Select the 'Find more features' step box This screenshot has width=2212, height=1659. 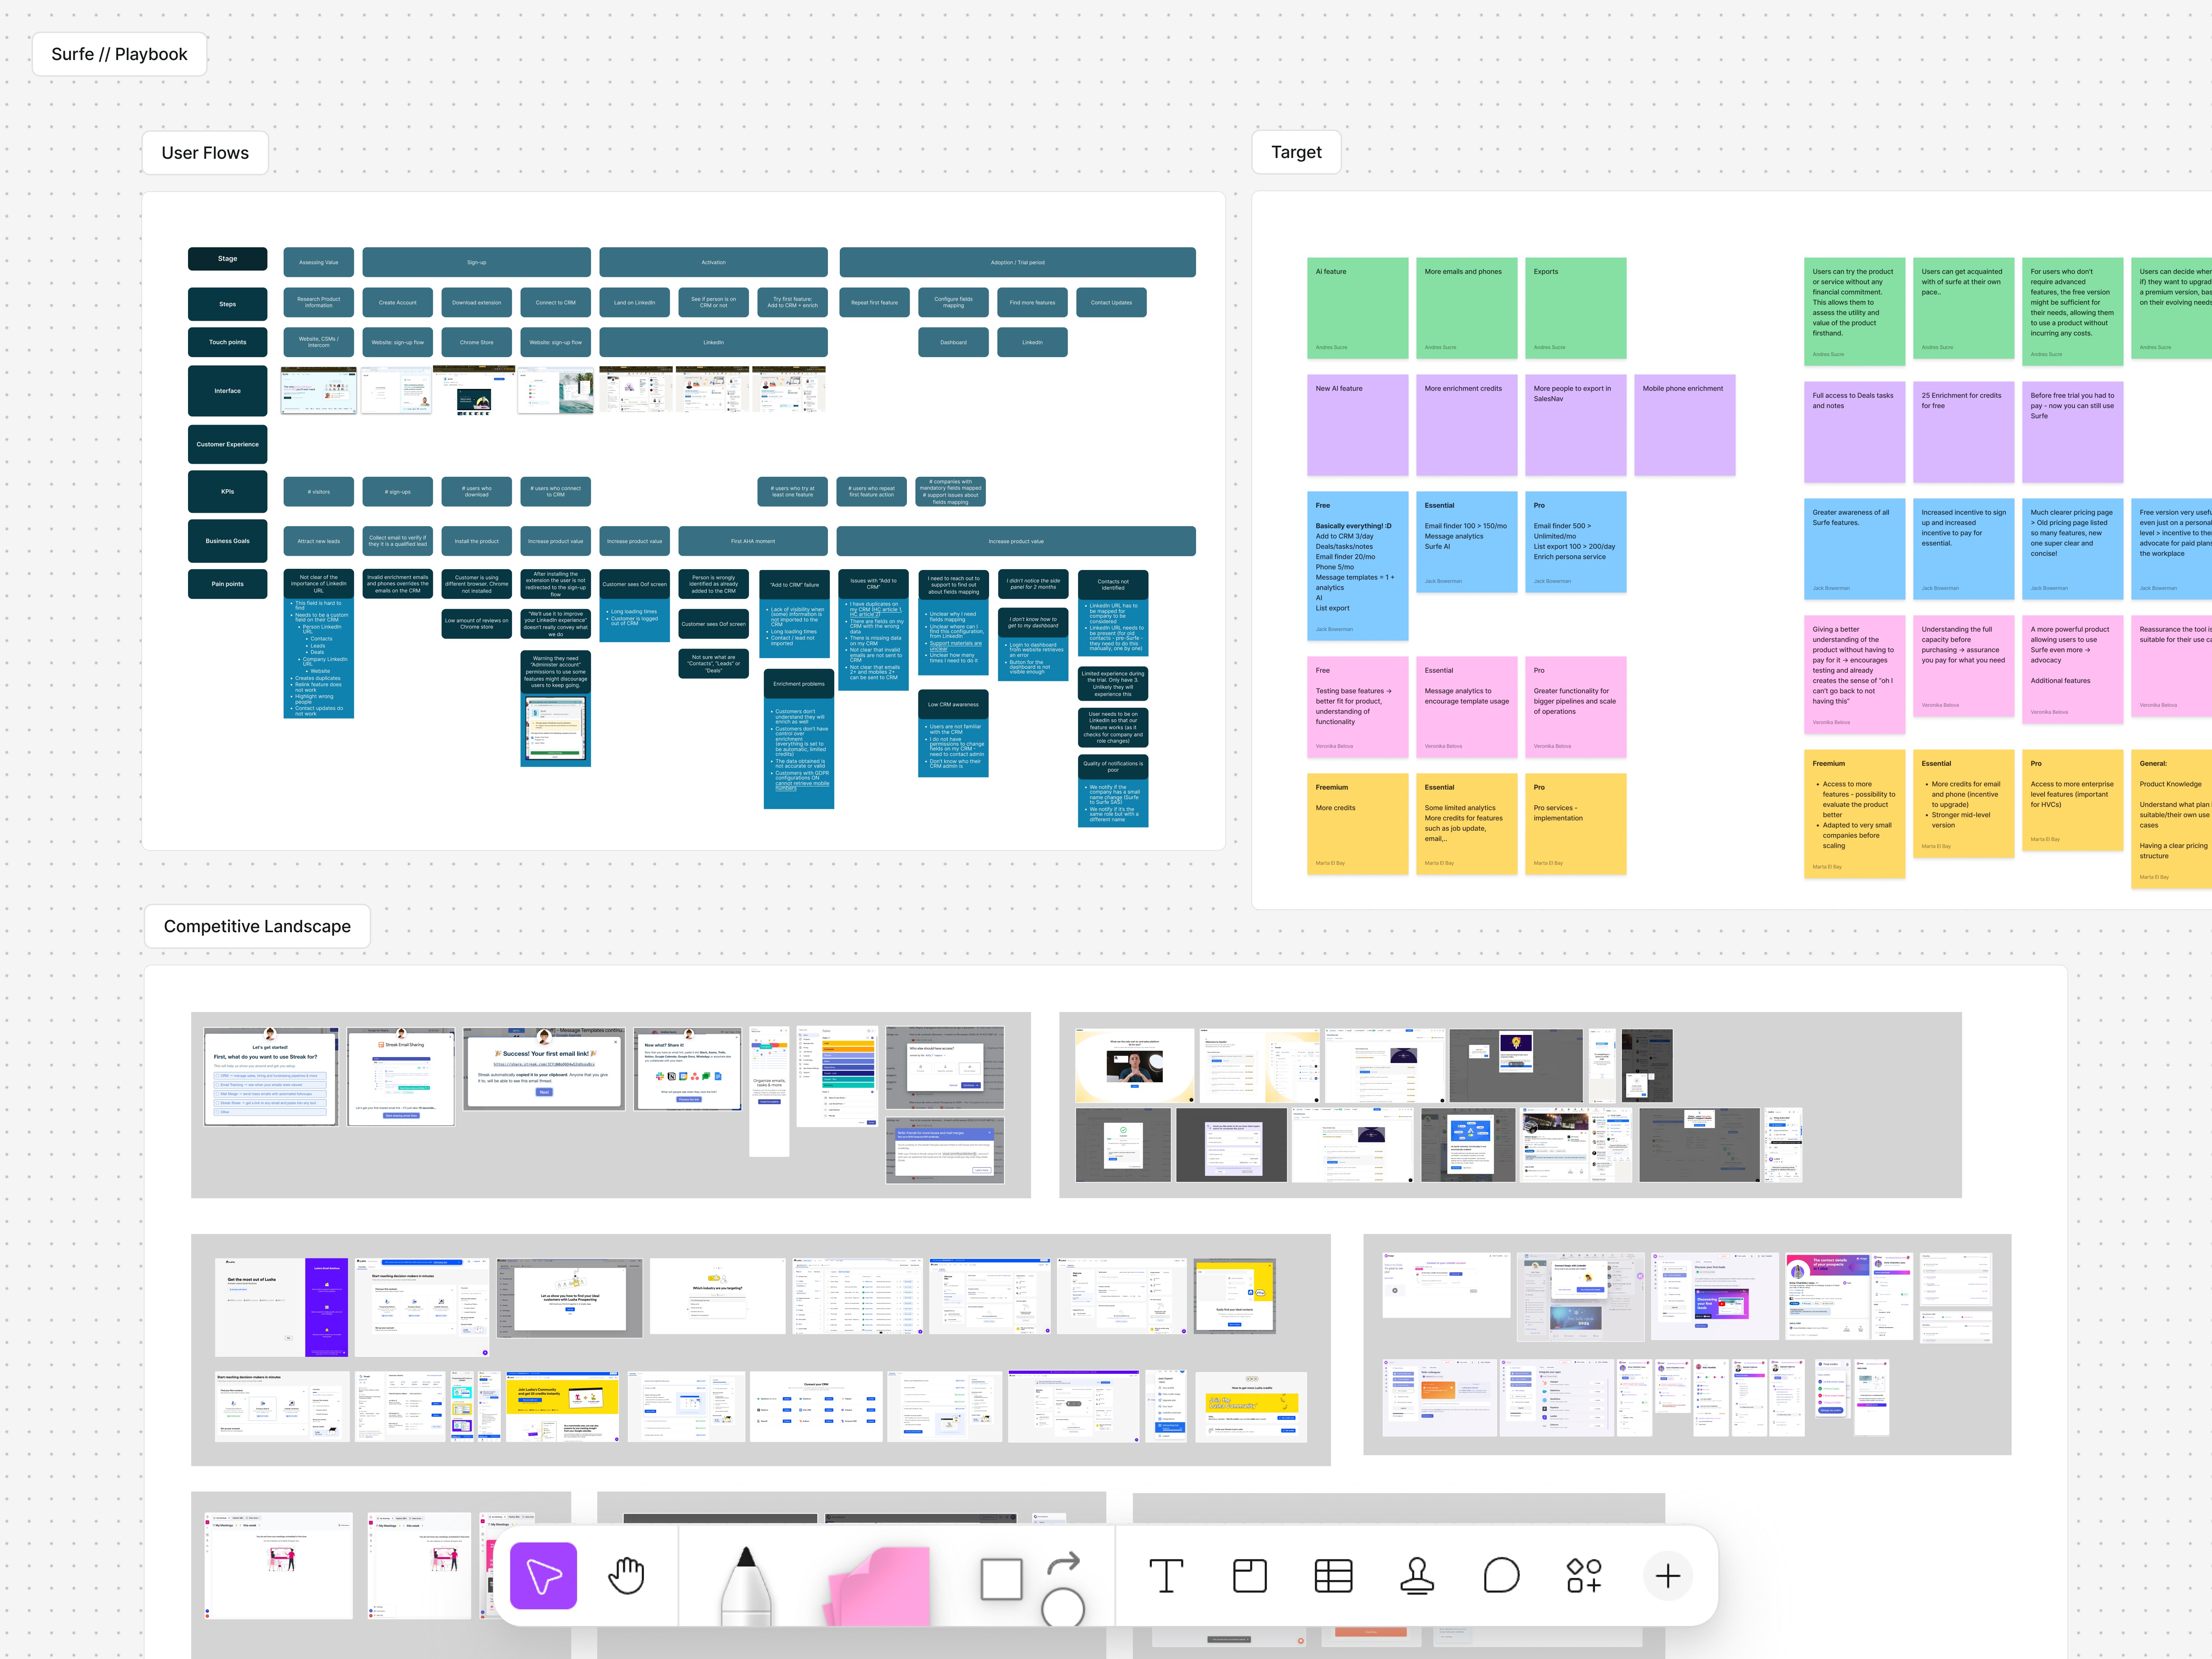[1033, 302]
